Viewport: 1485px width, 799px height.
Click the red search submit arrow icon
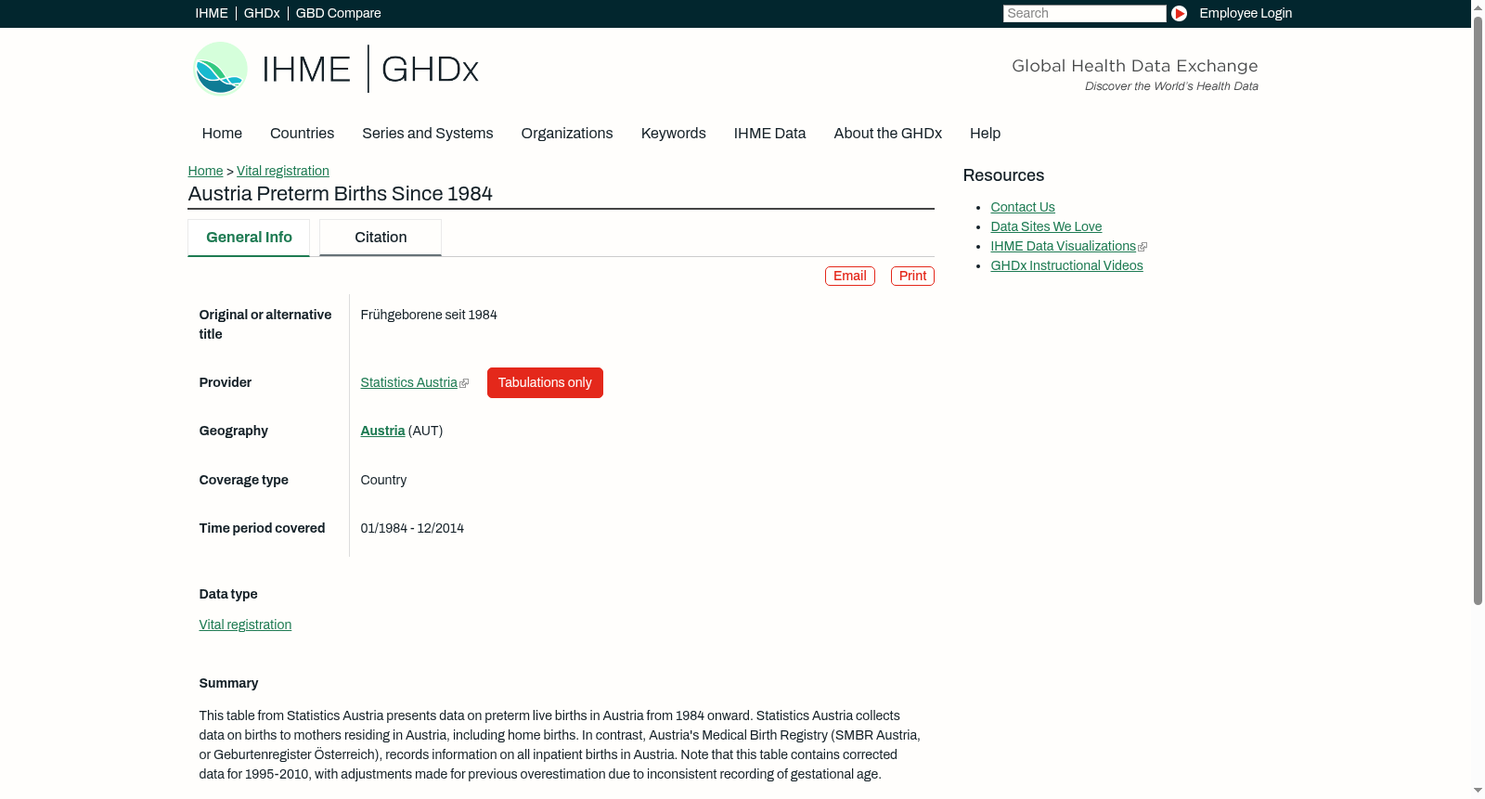pos(1179,13)
